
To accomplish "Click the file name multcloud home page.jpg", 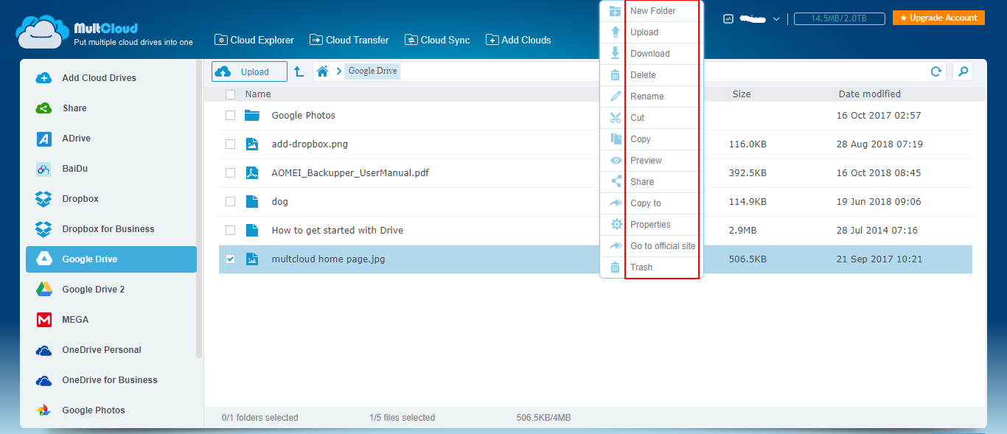I will pyautogui.click(x=328, y=259).
